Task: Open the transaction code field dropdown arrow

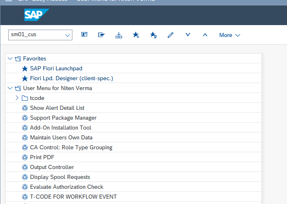Action: 67,35
